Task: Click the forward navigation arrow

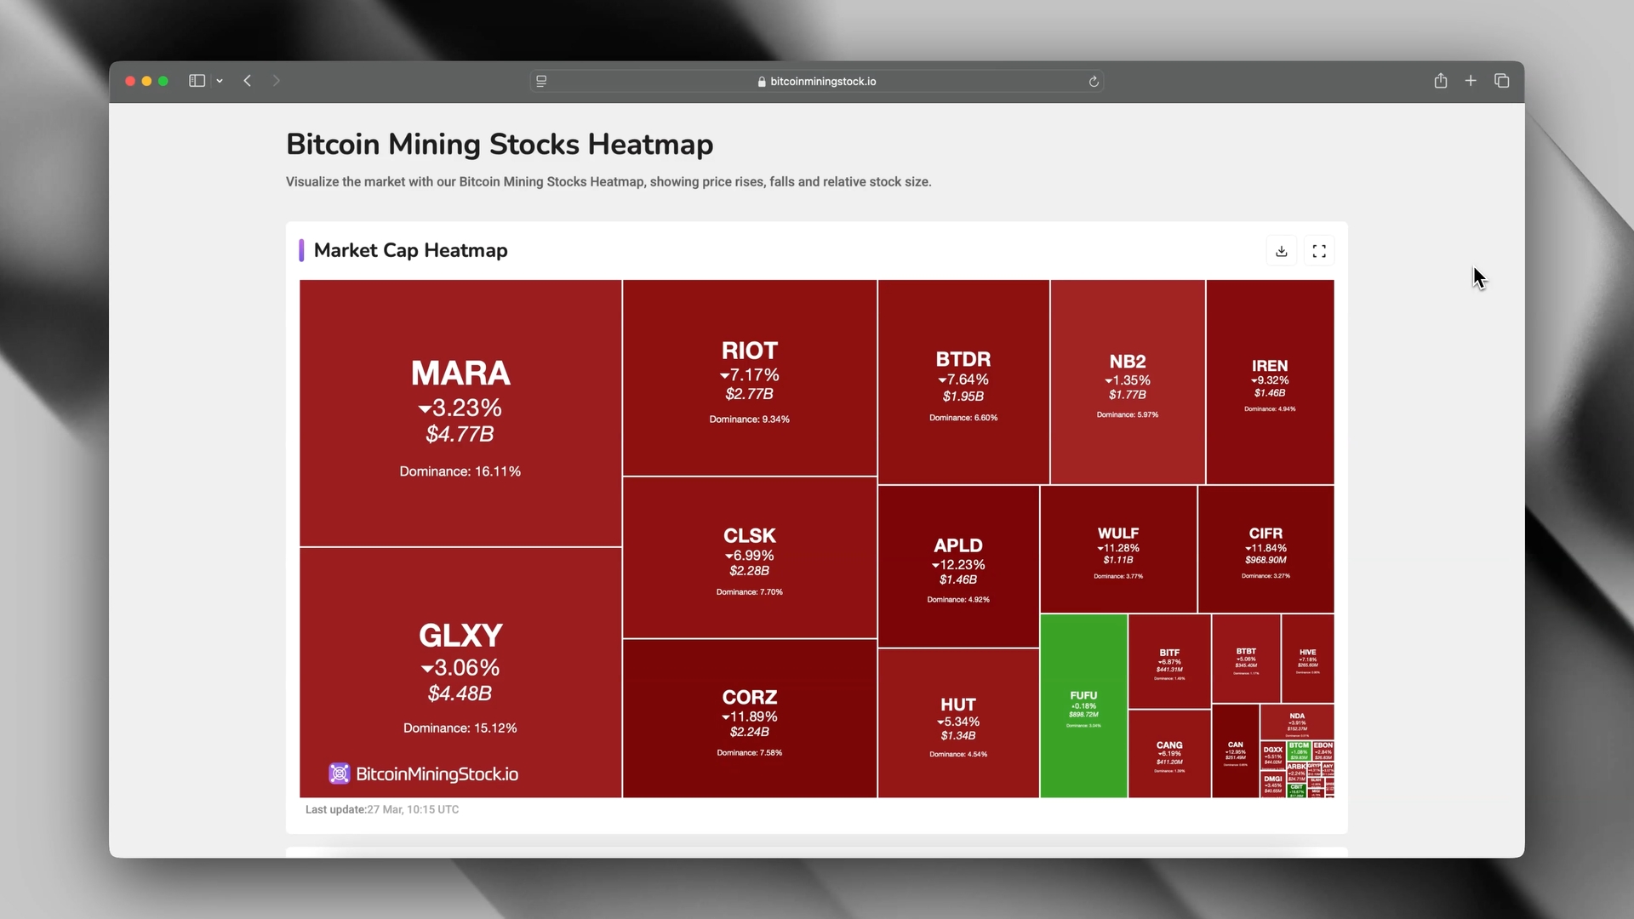Action: [x=277, y=81]
